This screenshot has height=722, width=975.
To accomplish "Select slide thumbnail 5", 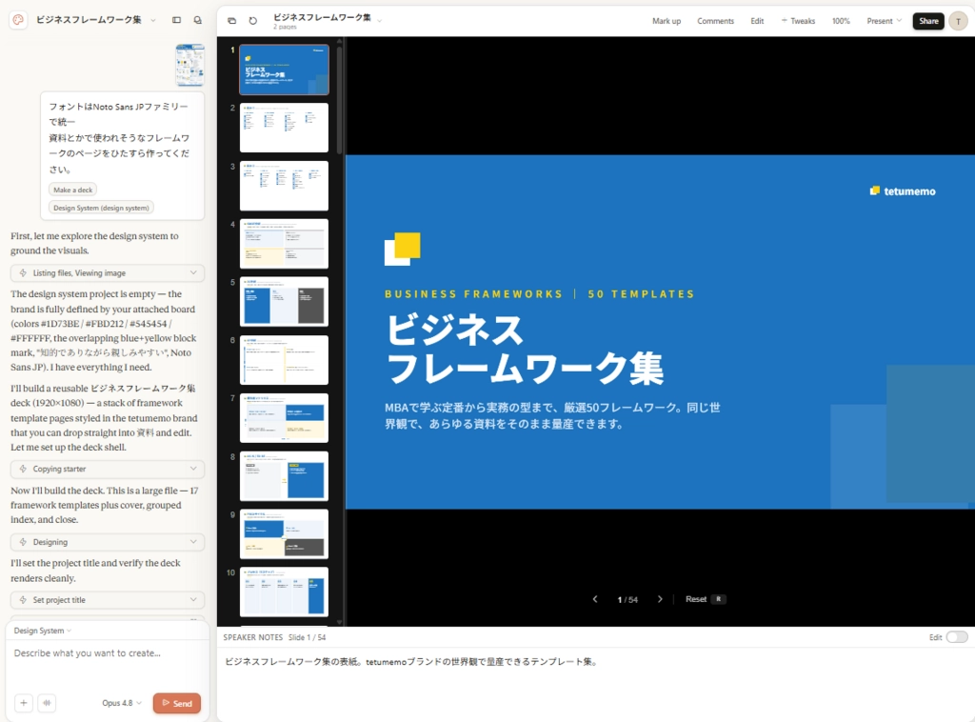I will (284, 302).
